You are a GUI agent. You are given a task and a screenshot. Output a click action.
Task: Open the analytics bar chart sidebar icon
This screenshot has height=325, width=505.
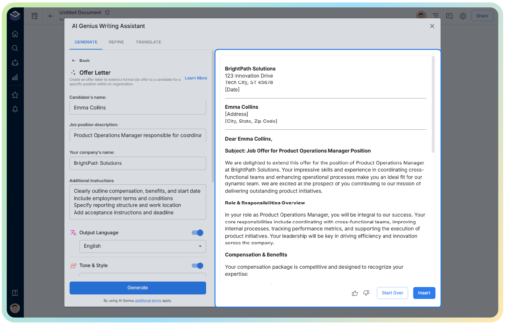pyautogui.click(x=15, y=78)
